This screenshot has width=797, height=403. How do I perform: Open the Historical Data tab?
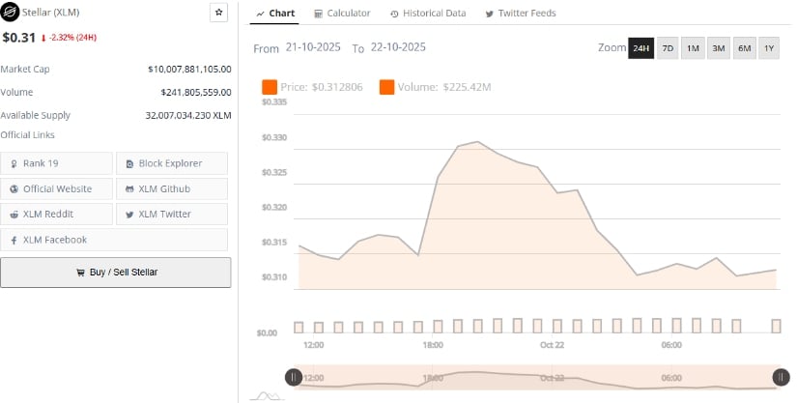point(428,14)
